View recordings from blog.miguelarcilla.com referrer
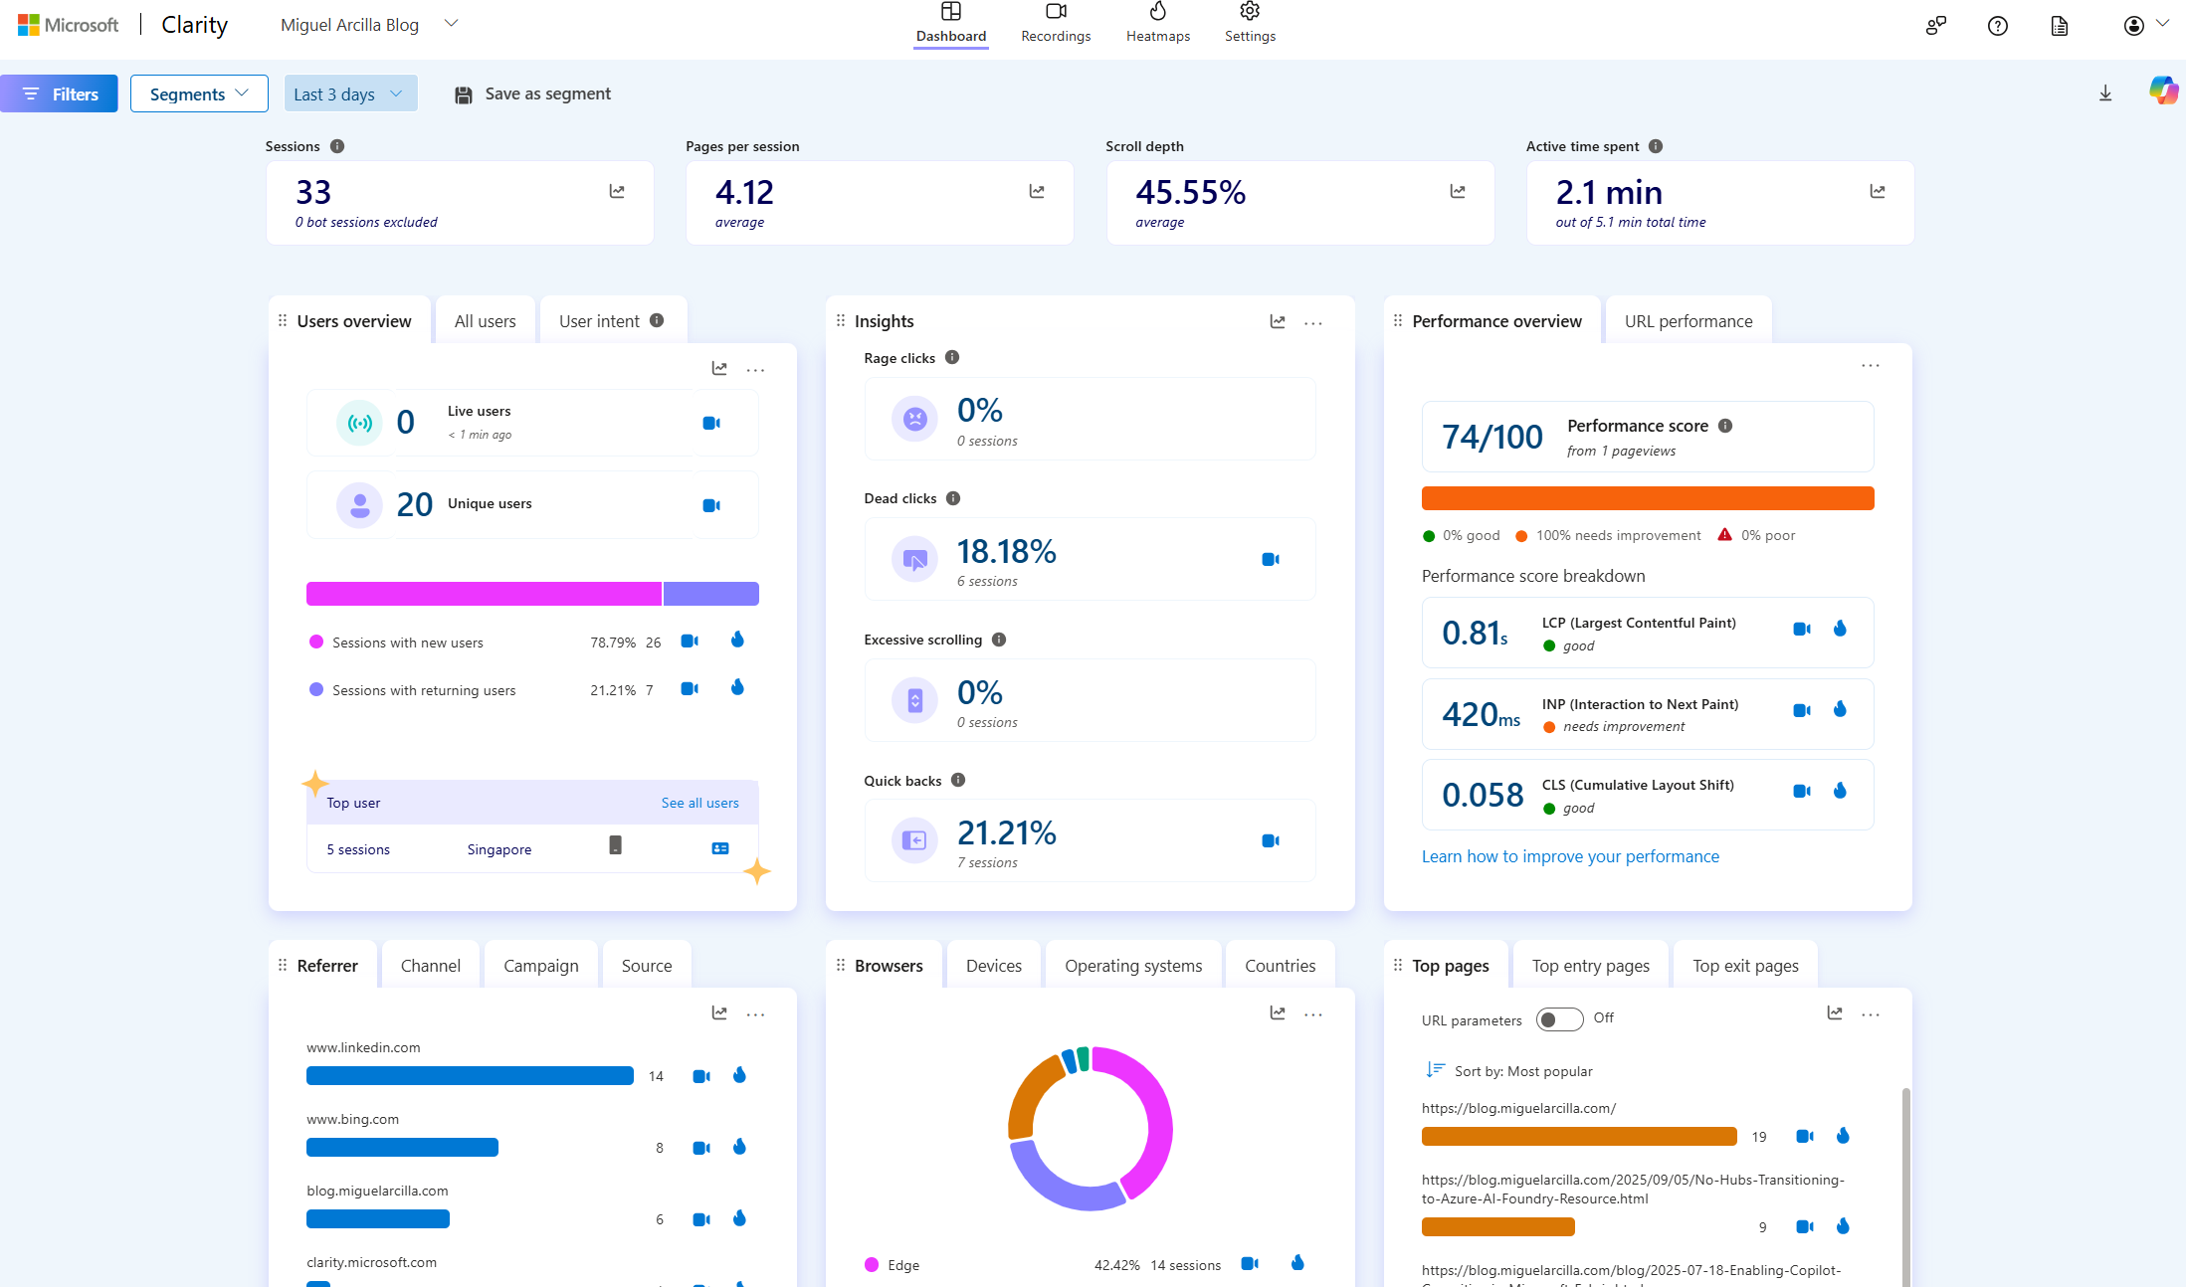 click(701, 1219)
